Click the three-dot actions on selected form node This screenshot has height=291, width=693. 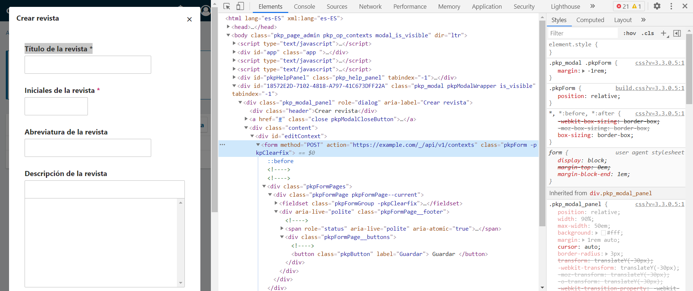(222, 145)
